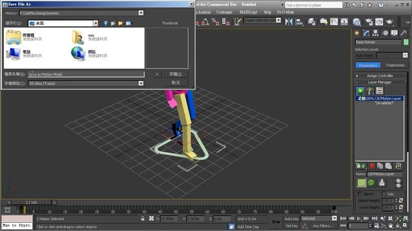Open the MAXScript menu
Viewport: 412px width, 231px height.
point(248,12)
